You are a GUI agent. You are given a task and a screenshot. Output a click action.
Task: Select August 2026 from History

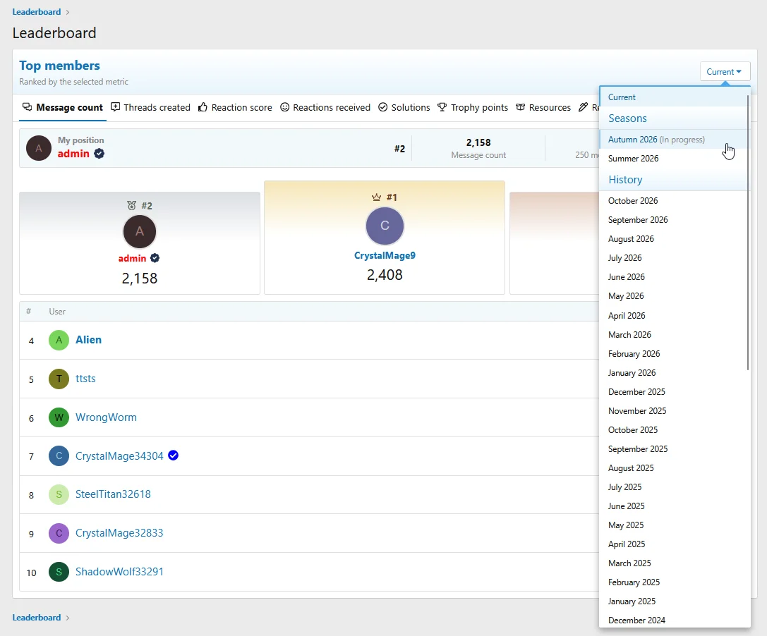click(675, 238)
